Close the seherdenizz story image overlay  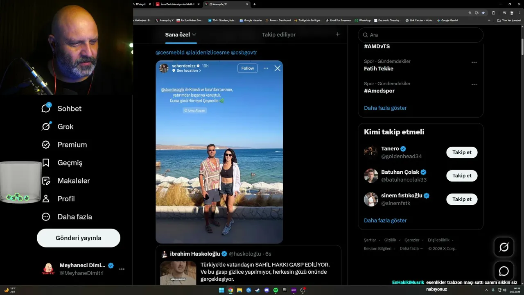tap(278, 68)
